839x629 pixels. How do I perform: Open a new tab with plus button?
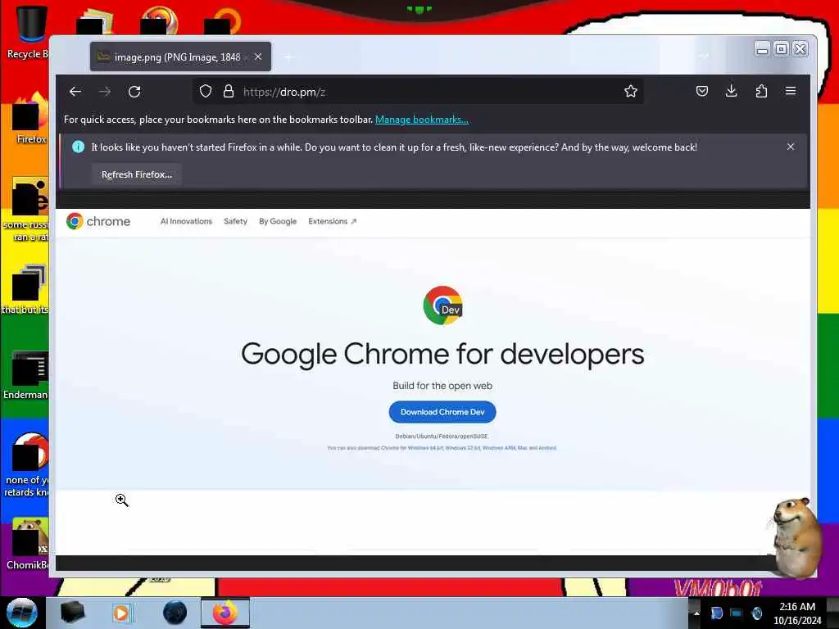click(289, 57)
